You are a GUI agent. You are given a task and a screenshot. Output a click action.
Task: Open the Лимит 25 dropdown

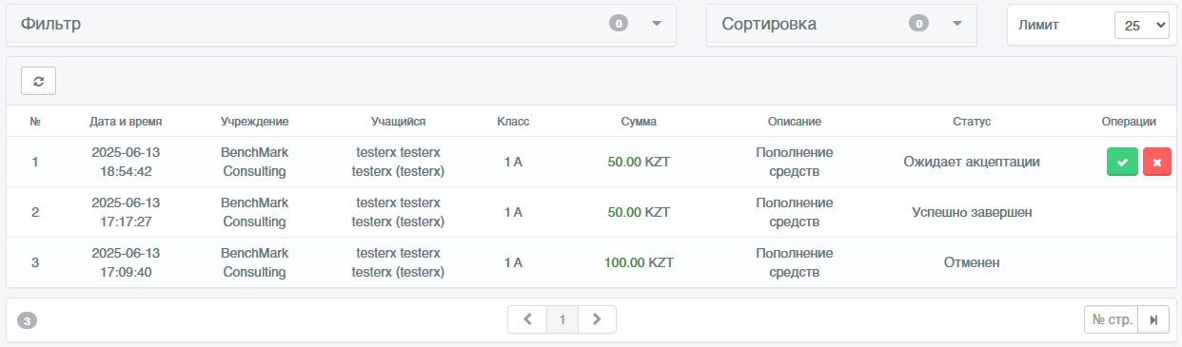[x=1141, y=26]
